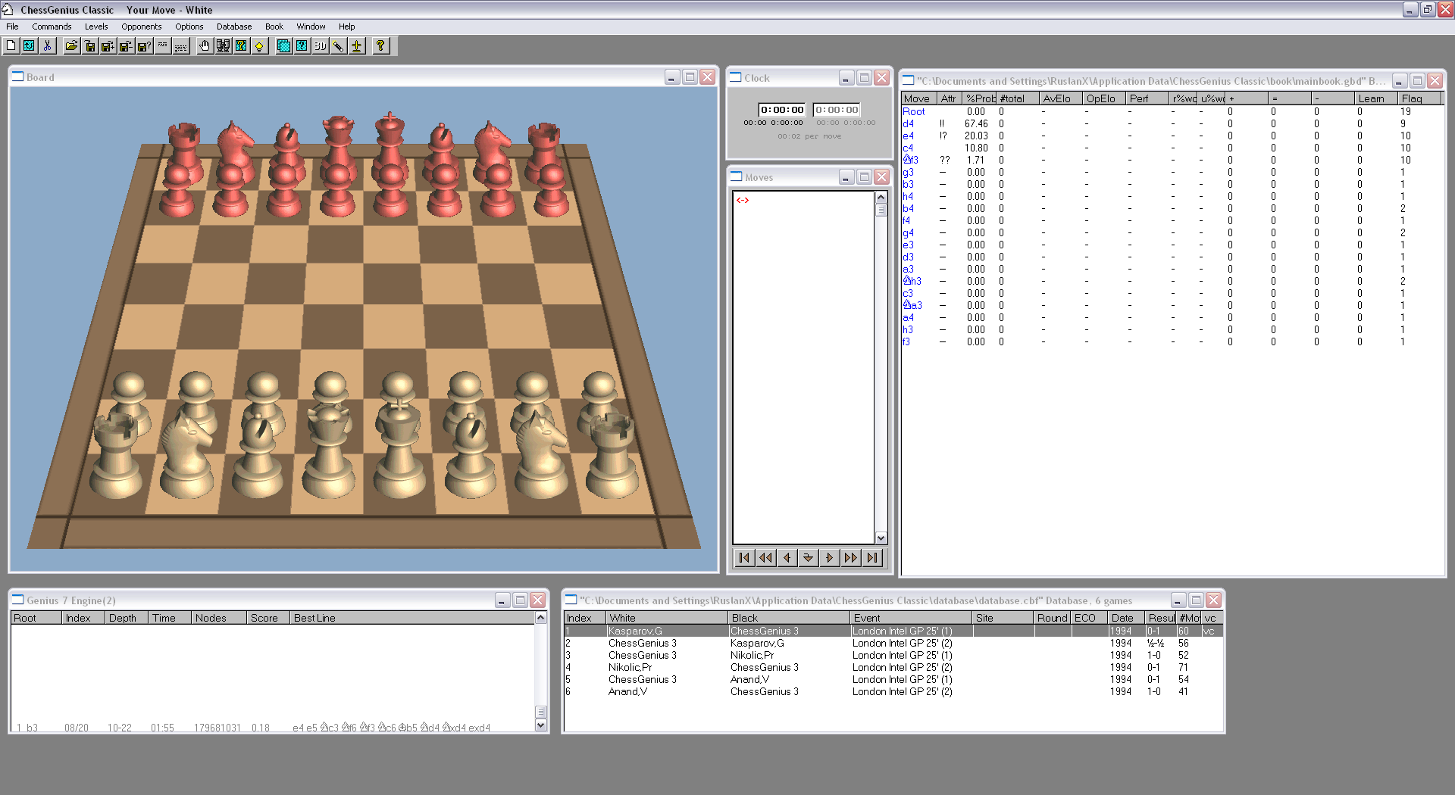Sort the book list by the %Prob column
This screenshot has width=1455, height=795.
(980, 98)
